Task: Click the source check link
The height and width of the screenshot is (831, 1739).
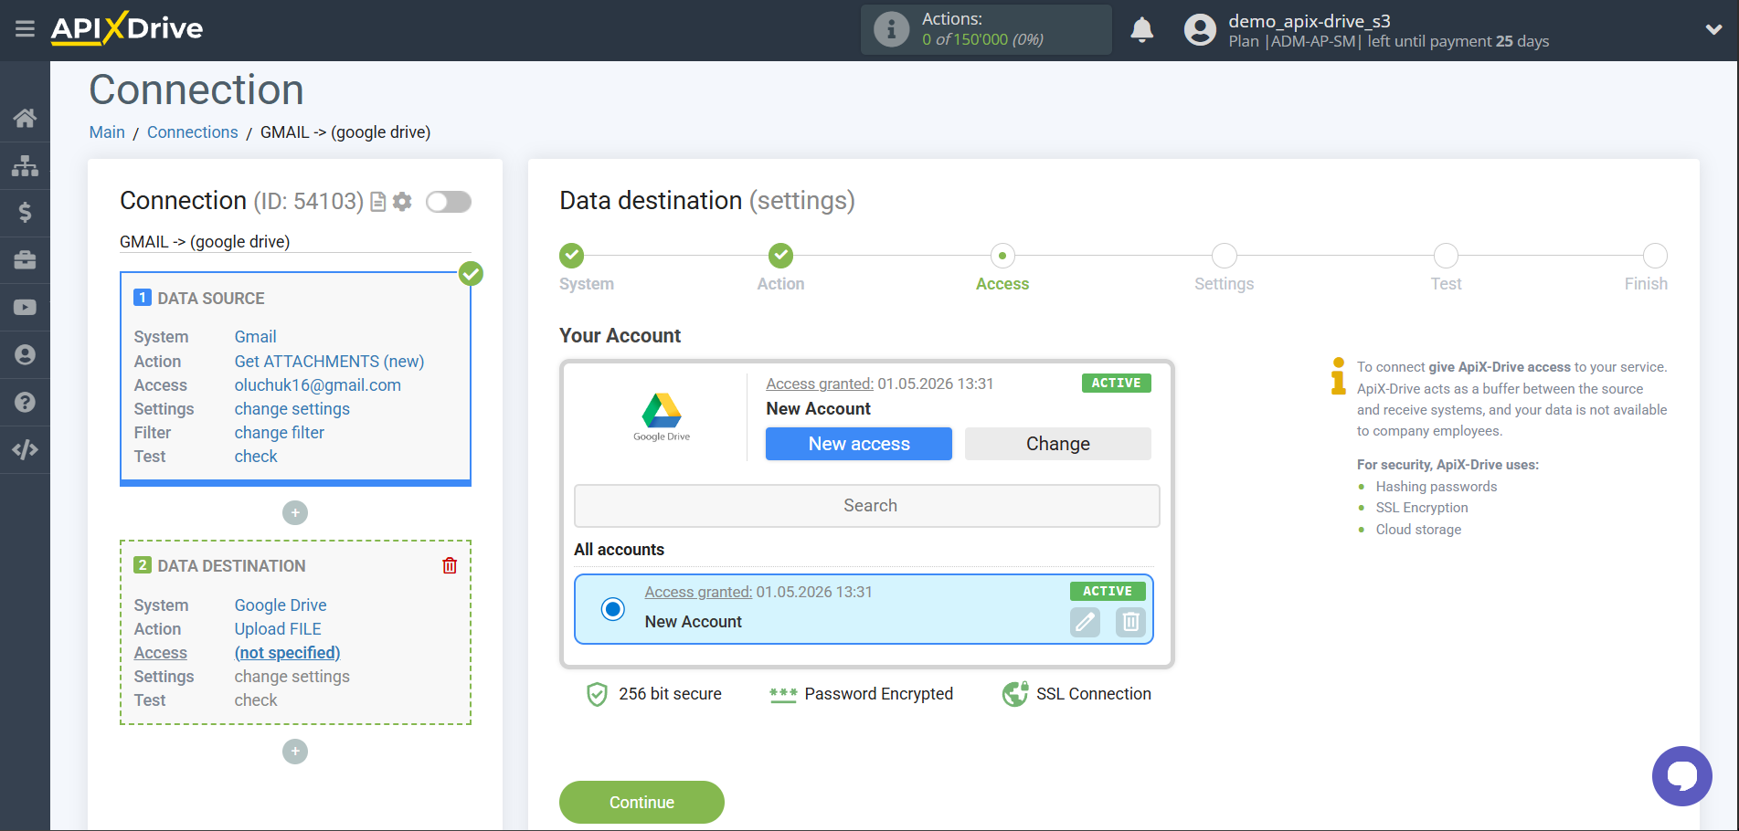Action: pyautogui.click(x=256, y=457)
